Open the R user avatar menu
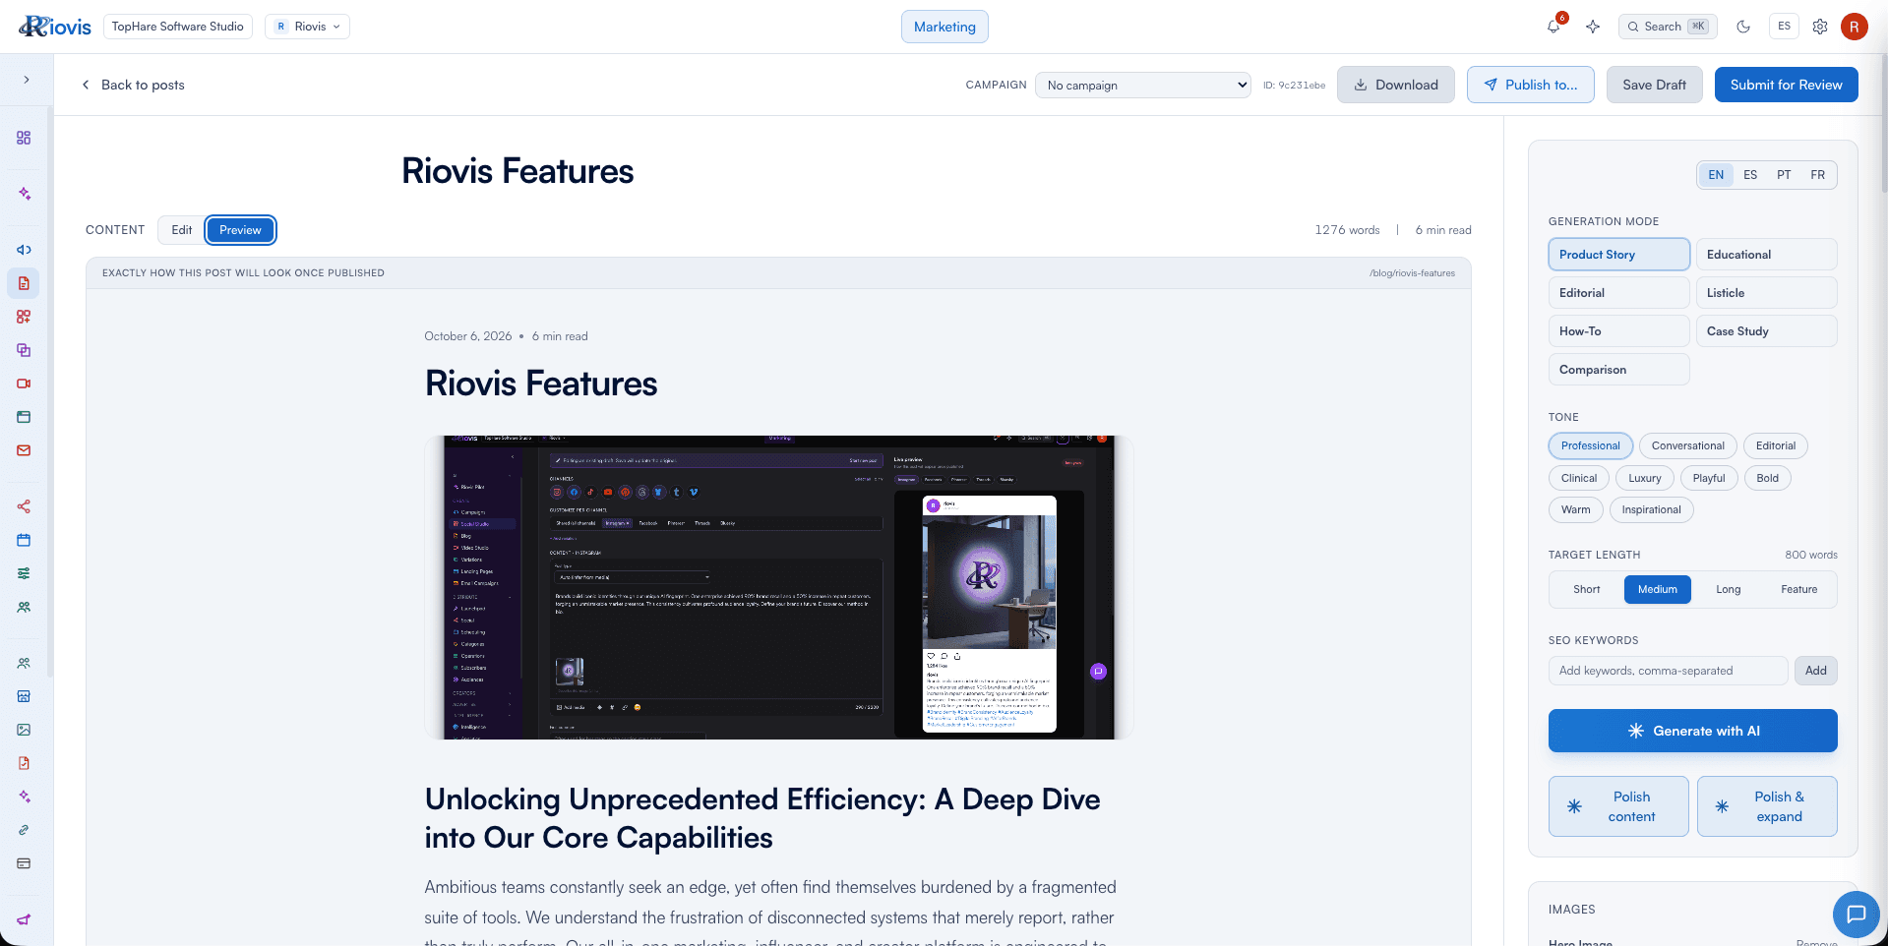Image resolution: width=1888 pixels, height=946 pixels. point(1855,27)
